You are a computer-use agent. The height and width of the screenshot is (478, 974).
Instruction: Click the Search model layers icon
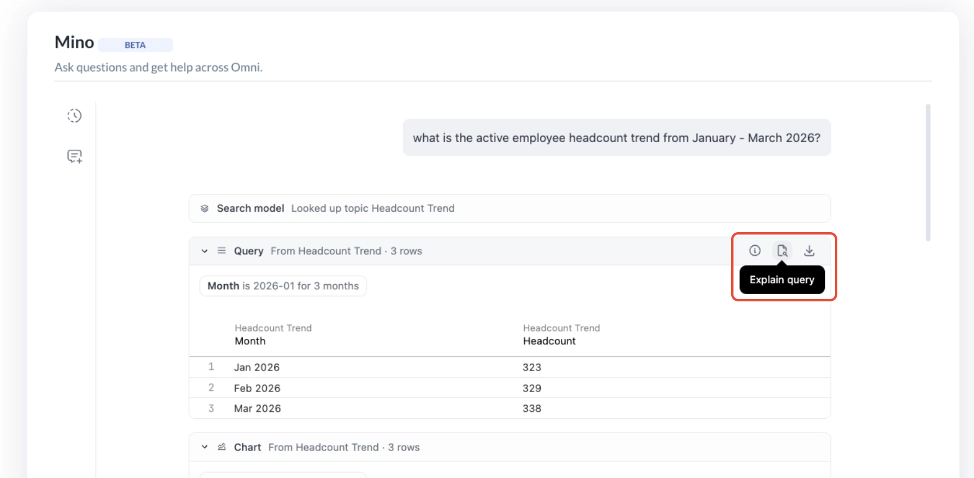(205, 208)
